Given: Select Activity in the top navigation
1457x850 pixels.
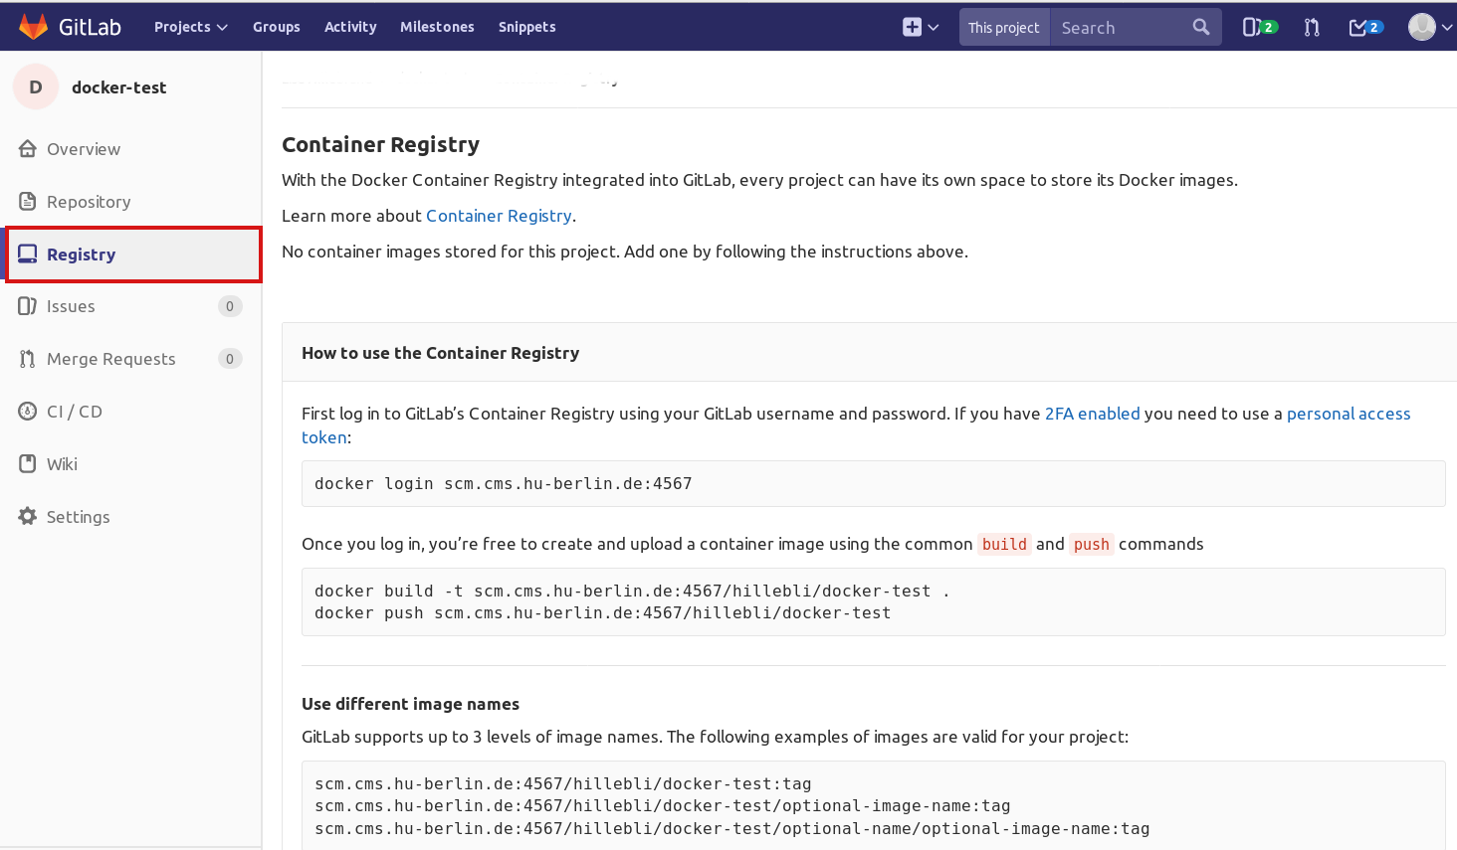Looking at the screenshot, I should point(350,27).
